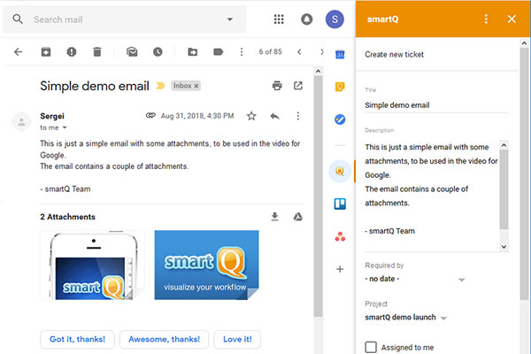Edit ticket Title field
531x354 pixels.
[436, 105]
